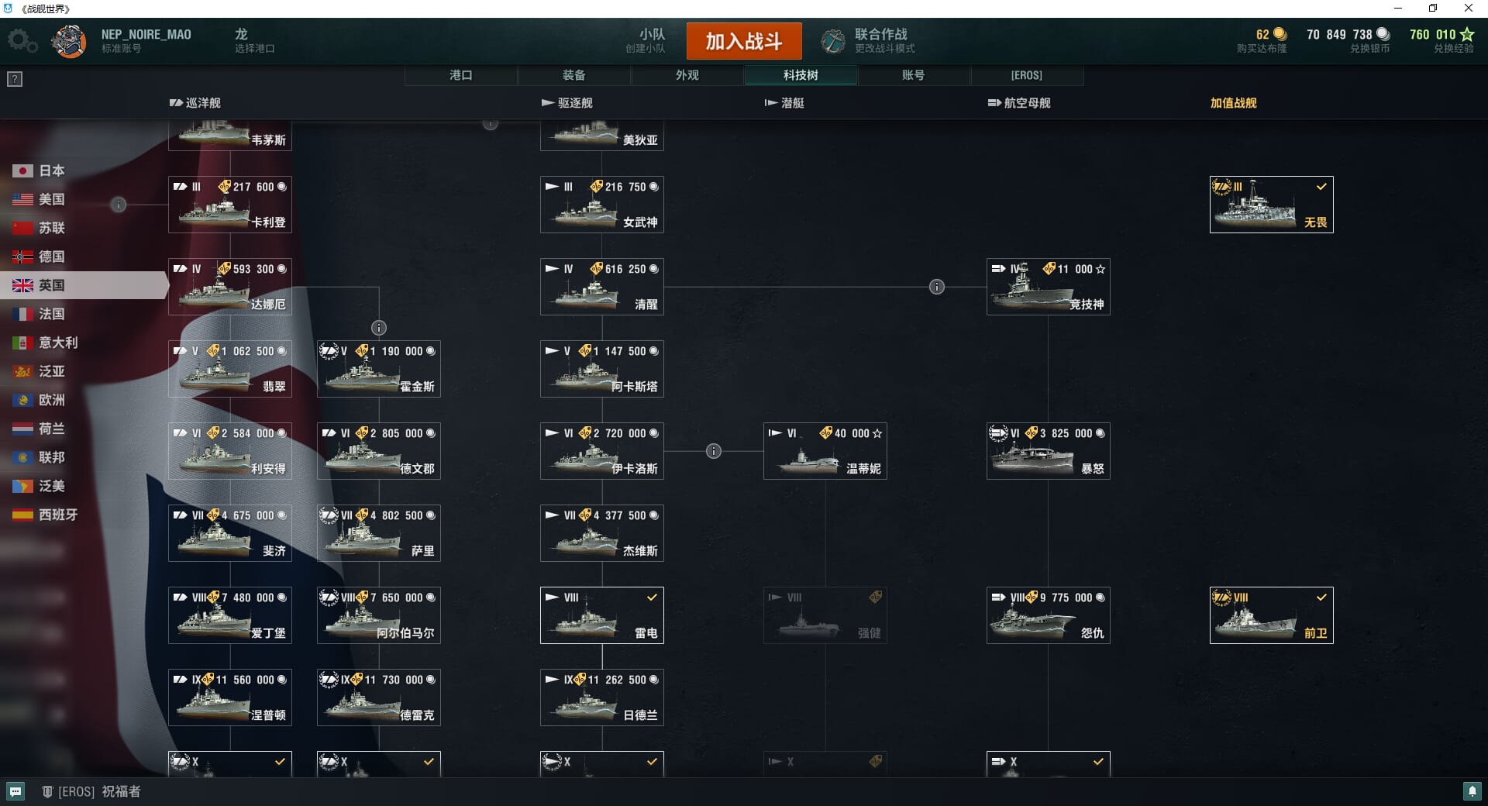This screenshot has height=806, width=1488.
Task: Open the chat icon at bottom left
Action: [x=15, y=791]
